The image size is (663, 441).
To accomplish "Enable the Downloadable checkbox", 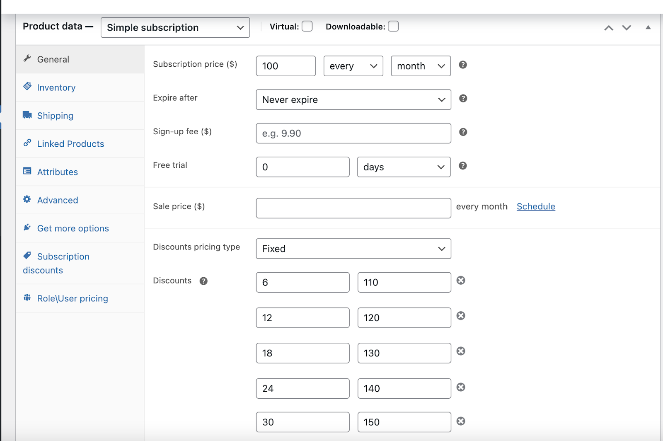I will [393, 26].
